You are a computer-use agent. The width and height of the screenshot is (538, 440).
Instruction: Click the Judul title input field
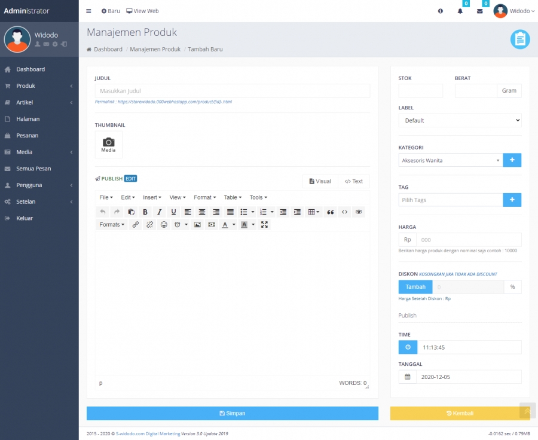point(233,91)
